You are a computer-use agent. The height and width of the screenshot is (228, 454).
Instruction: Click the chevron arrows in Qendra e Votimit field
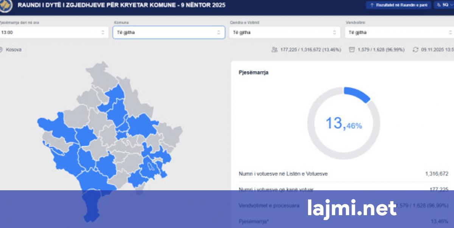pyautogui.click(x=334, y=32)
